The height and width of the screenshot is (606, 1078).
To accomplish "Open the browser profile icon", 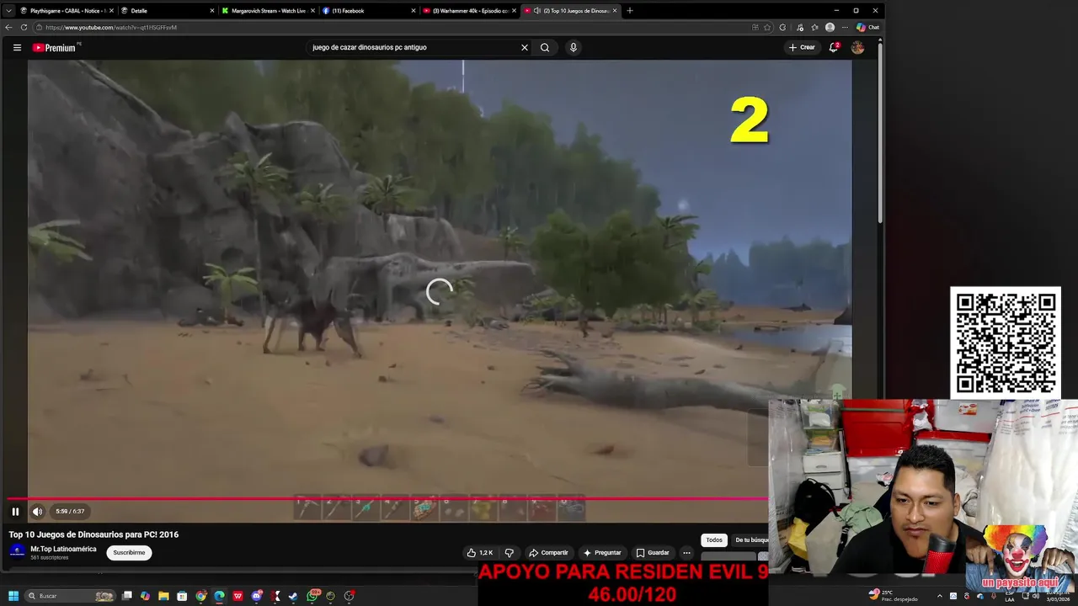I will (x=830, y=27).
